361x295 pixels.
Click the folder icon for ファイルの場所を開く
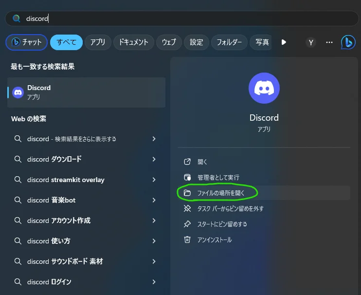187,193
